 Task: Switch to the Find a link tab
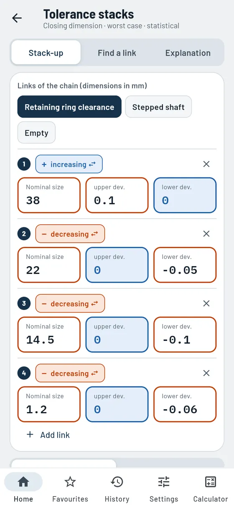coord(117,53)
